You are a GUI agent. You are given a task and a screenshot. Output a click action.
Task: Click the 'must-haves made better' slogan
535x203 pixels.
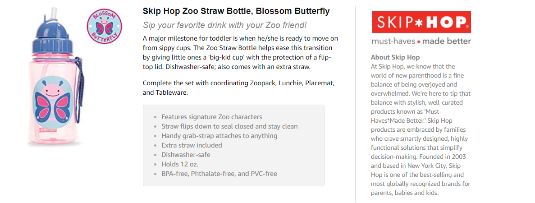click(x=421, y=42)
